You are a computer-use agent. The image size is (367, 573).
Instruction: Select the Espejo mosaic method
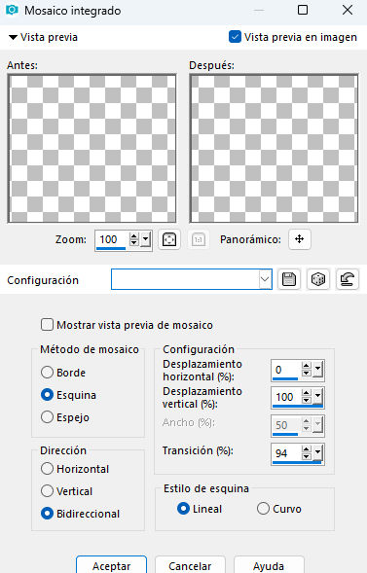(x=47, y=417)
